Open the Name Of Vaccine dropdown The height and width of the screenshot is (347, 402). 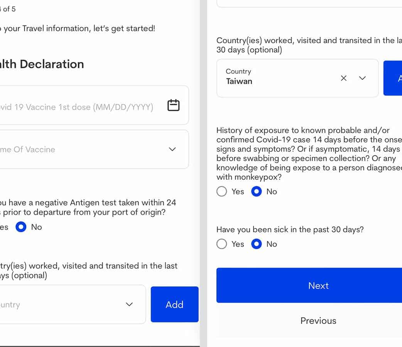172,149
